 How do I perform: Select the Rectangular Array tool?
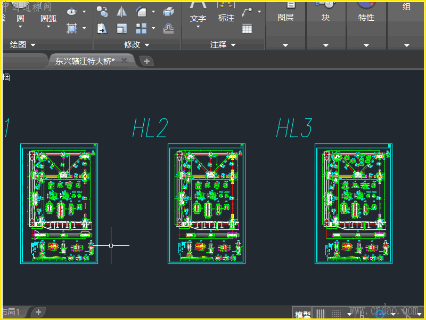click(141, 28)
